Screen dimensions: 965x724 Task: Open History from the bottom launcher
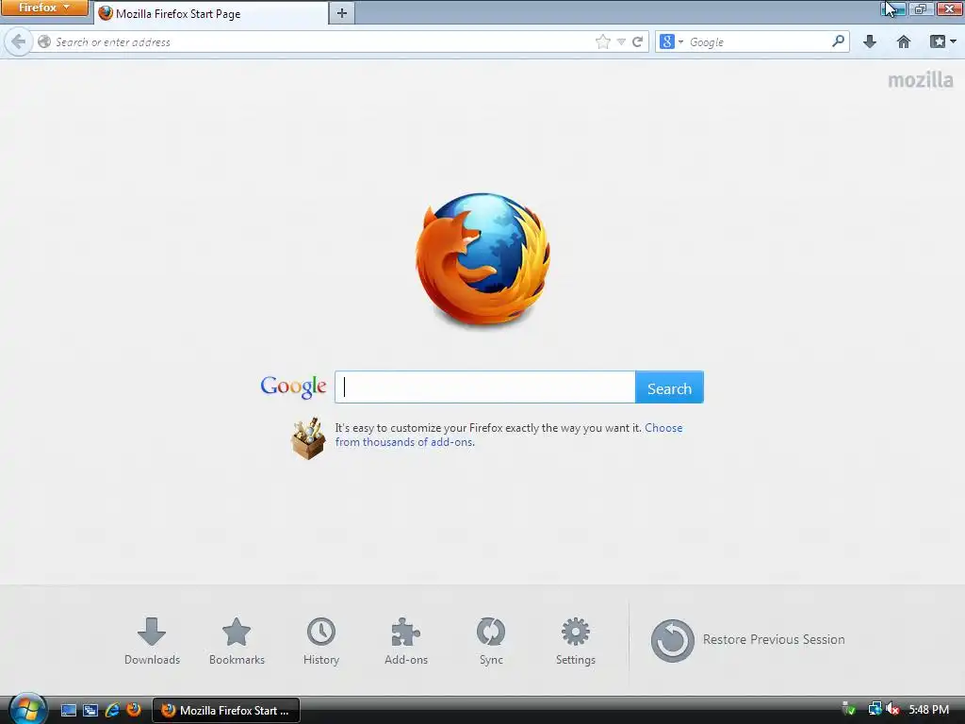[321, 641]
